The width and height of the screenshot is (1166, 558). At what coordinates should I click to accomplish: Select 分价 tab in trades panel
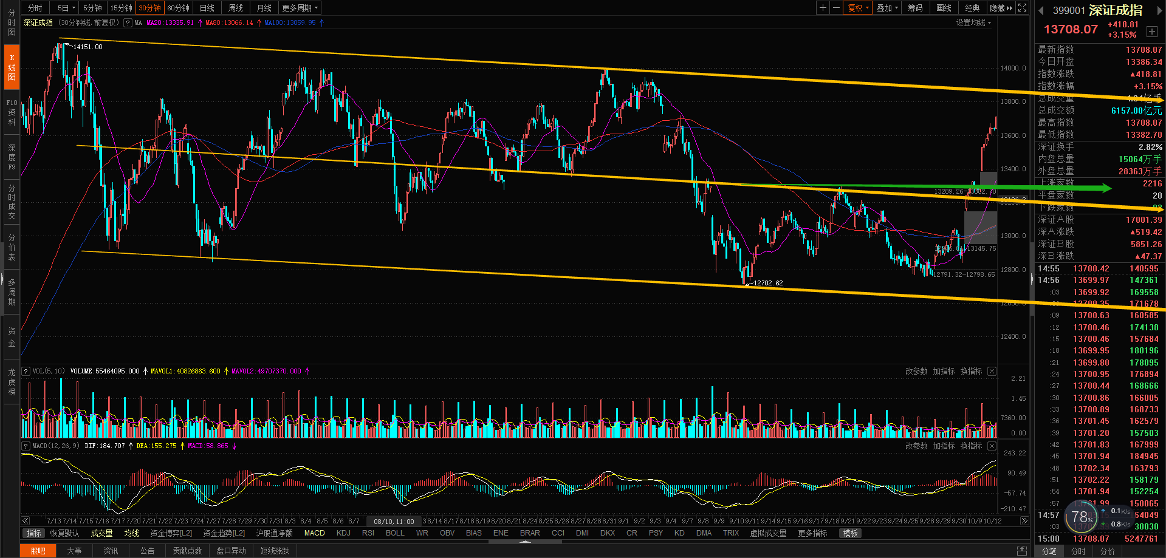(x=1108, y=551)
